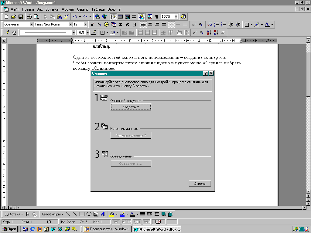Sort ascending with the A-Я arrow icon
The width and height of the screenshot is (311, 233).
click(x=209, y=32)
